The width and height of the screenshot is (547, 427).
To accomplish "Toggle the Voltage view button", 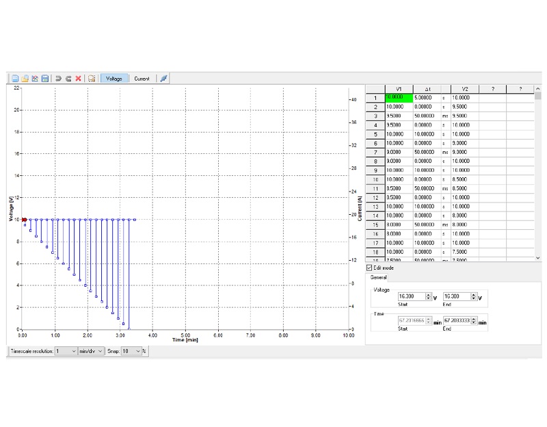I will coord(114,79).
